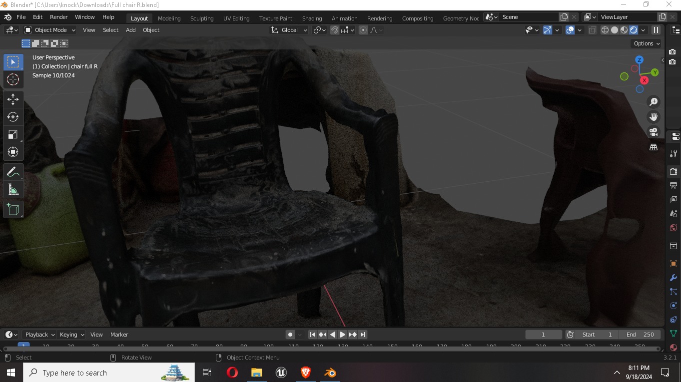
Task: Open the Render properties tab
Action: click(674, 171)
